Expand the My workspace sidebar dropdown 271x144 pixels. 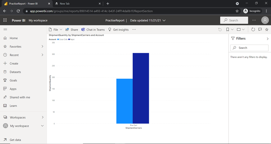pos(42,126)
